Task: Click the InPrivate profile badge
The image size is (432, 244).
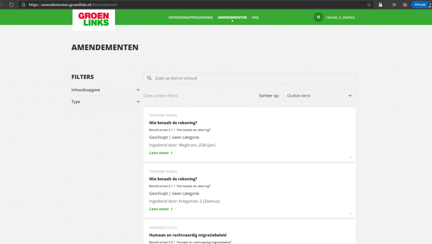Action: [420, 4]
